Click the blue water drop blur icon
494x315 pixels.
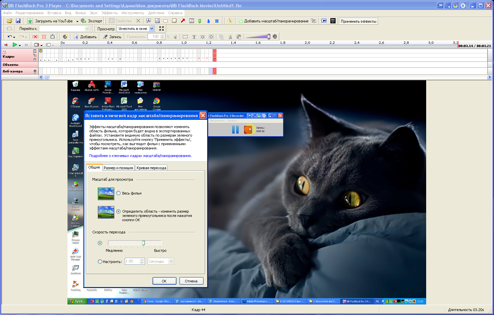point(208,21)
